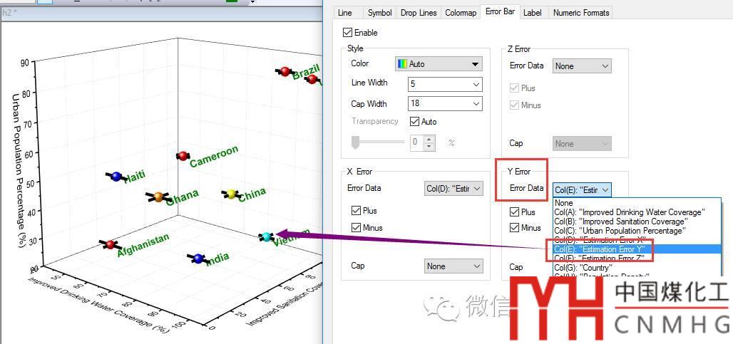Select the Colormap tab
This screenshot has height=344, width=733.
461,13
